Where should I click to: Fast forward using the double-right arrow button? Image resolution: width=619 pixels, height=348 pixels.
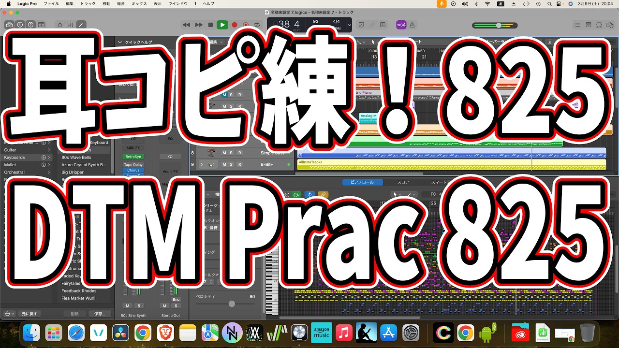click(x=198, y=25)
